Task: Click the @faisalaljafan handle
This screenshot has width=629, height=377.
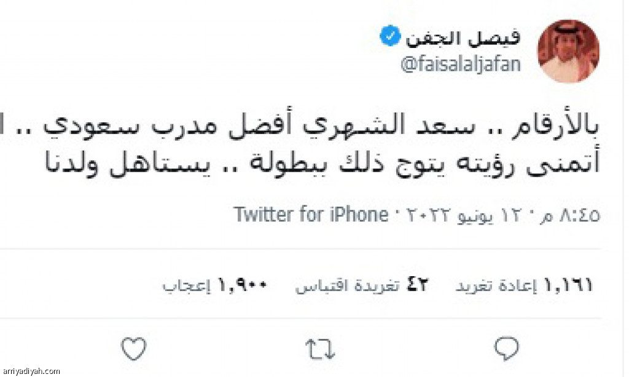Action: (x=461, y=64)
